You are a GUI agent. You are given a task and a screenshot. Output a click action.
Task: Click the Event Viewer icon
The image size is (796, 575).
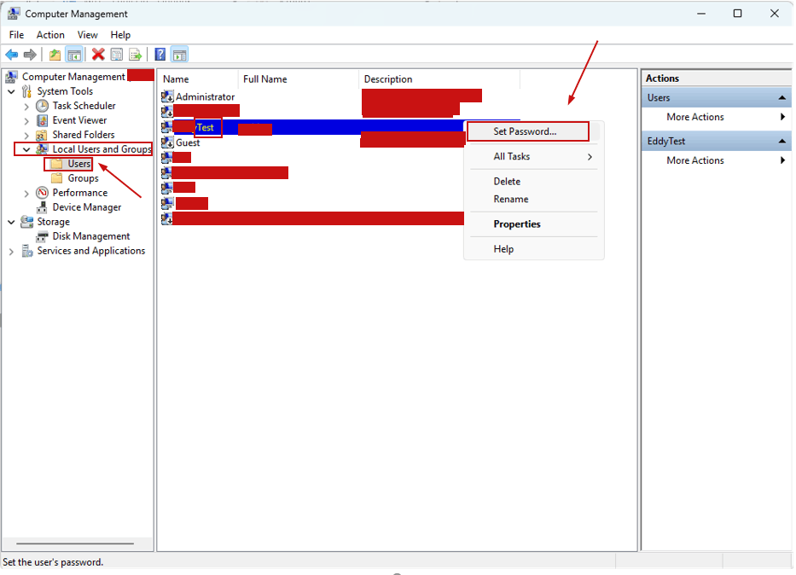(x=42, y=120)
